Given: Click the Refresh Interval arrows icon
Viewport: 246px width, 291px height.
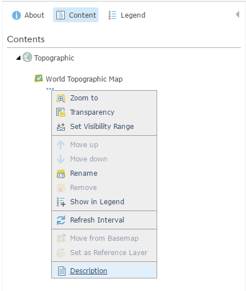Looking at the screenshot, I should 61,220.
